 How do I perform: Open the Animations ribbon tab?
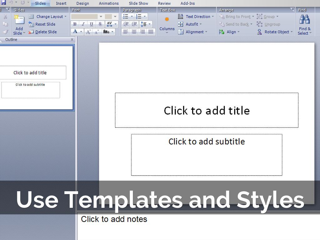coord(109,3)
